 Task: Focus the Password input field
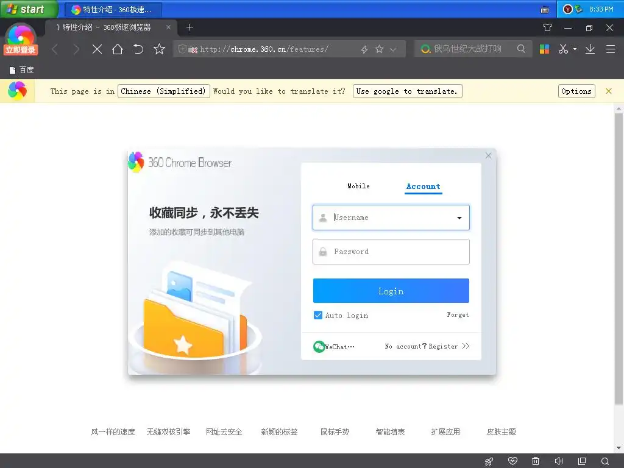tap(391, 252)
